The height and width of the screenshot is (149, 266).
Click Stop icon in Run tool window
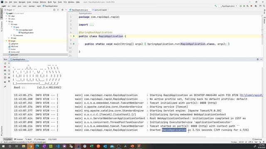pos(5,67)
